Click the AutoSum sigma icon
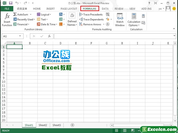178x133 pixels. 15,14
